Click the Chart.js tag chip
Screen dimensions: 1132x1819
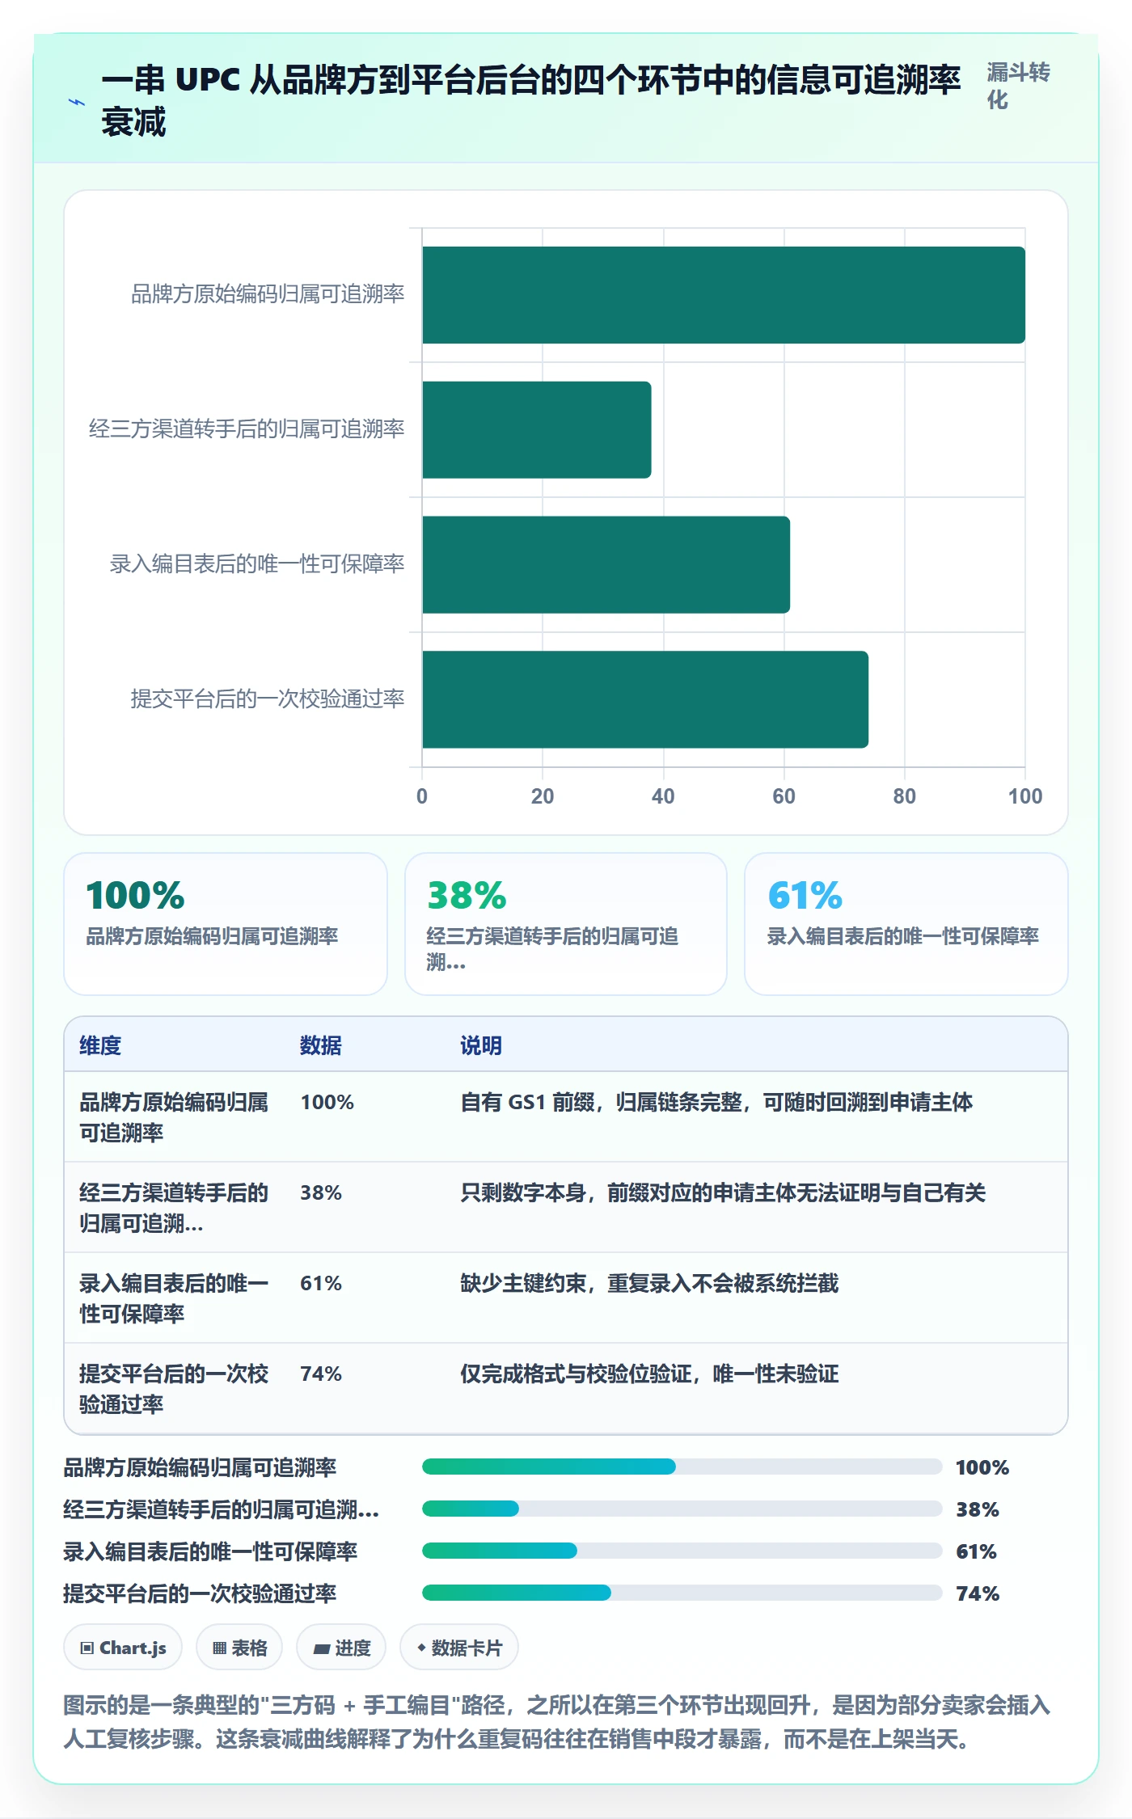coord(123,1648)
